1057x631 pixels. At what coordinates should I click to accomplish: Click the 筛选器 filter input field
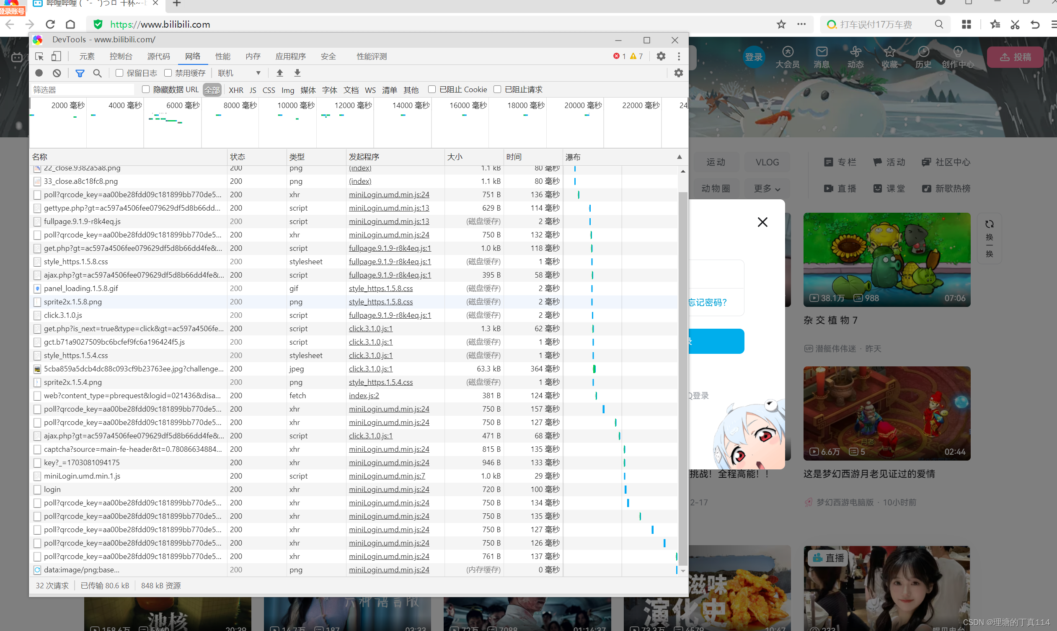pyautogui.click(x=83, y=90)
